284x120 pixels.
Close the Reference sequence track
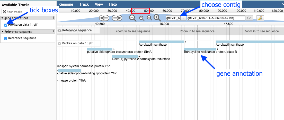(x=59, y=30)
